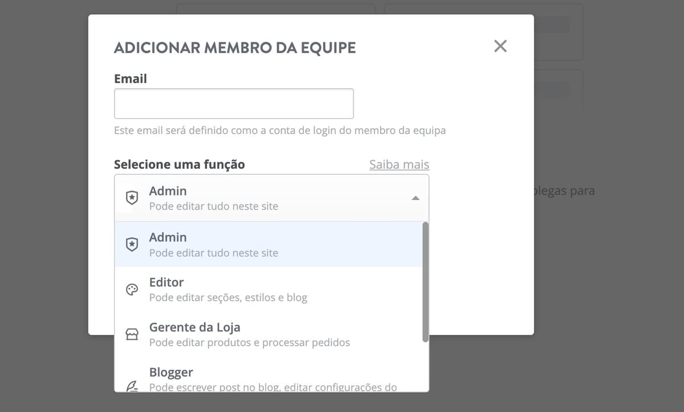Click the storefront icon for Gerente da Loja

tap(132, 335)
